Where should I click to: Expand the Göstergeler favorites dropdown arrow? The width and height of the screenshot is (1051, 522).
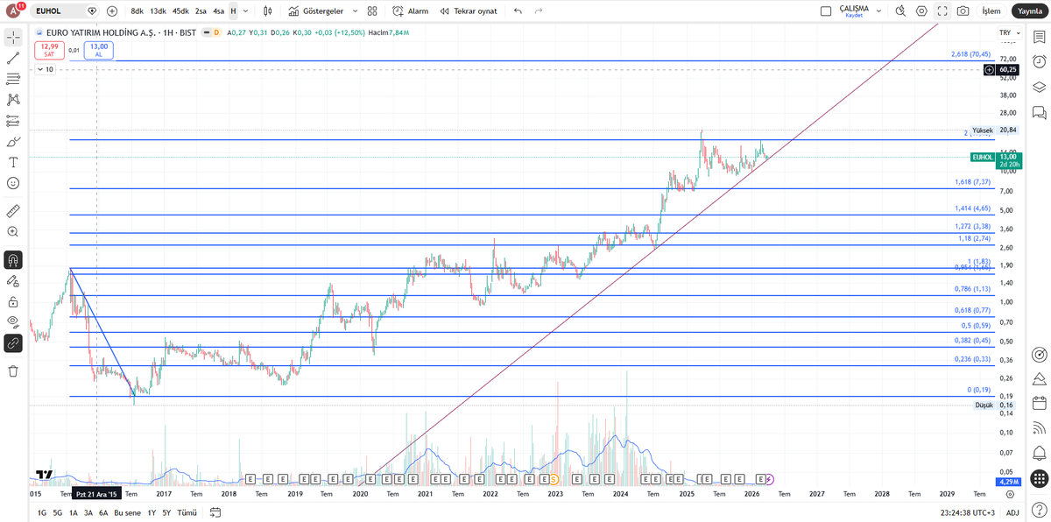pyautogui.click(x=355, y=11)
